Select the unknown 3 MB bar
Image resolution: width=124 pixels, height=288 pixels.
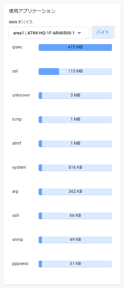(x=75, y=96)
